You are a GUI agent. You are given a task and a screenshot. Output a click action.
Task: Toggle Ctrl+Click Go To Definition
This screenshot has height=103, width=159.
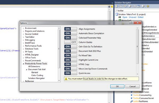pyautogui.click(x=70, y=46)
